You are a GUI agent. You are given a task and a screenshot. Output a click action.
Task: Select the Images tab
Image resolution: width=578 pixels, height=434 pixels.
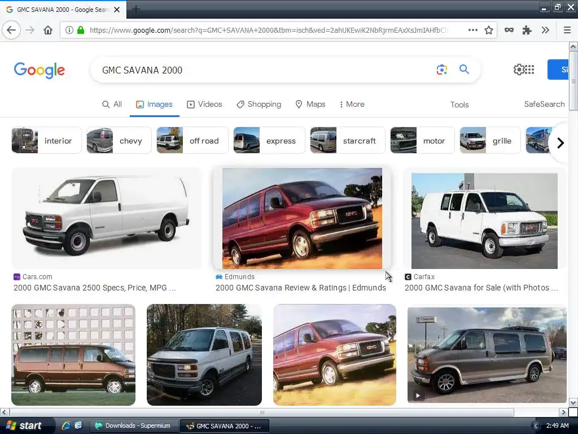[154, 105]
